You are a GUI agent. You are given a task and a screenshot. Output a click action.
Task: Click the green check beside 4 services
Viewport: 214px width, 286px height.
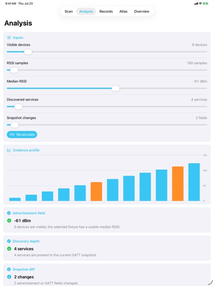[9, 248]
